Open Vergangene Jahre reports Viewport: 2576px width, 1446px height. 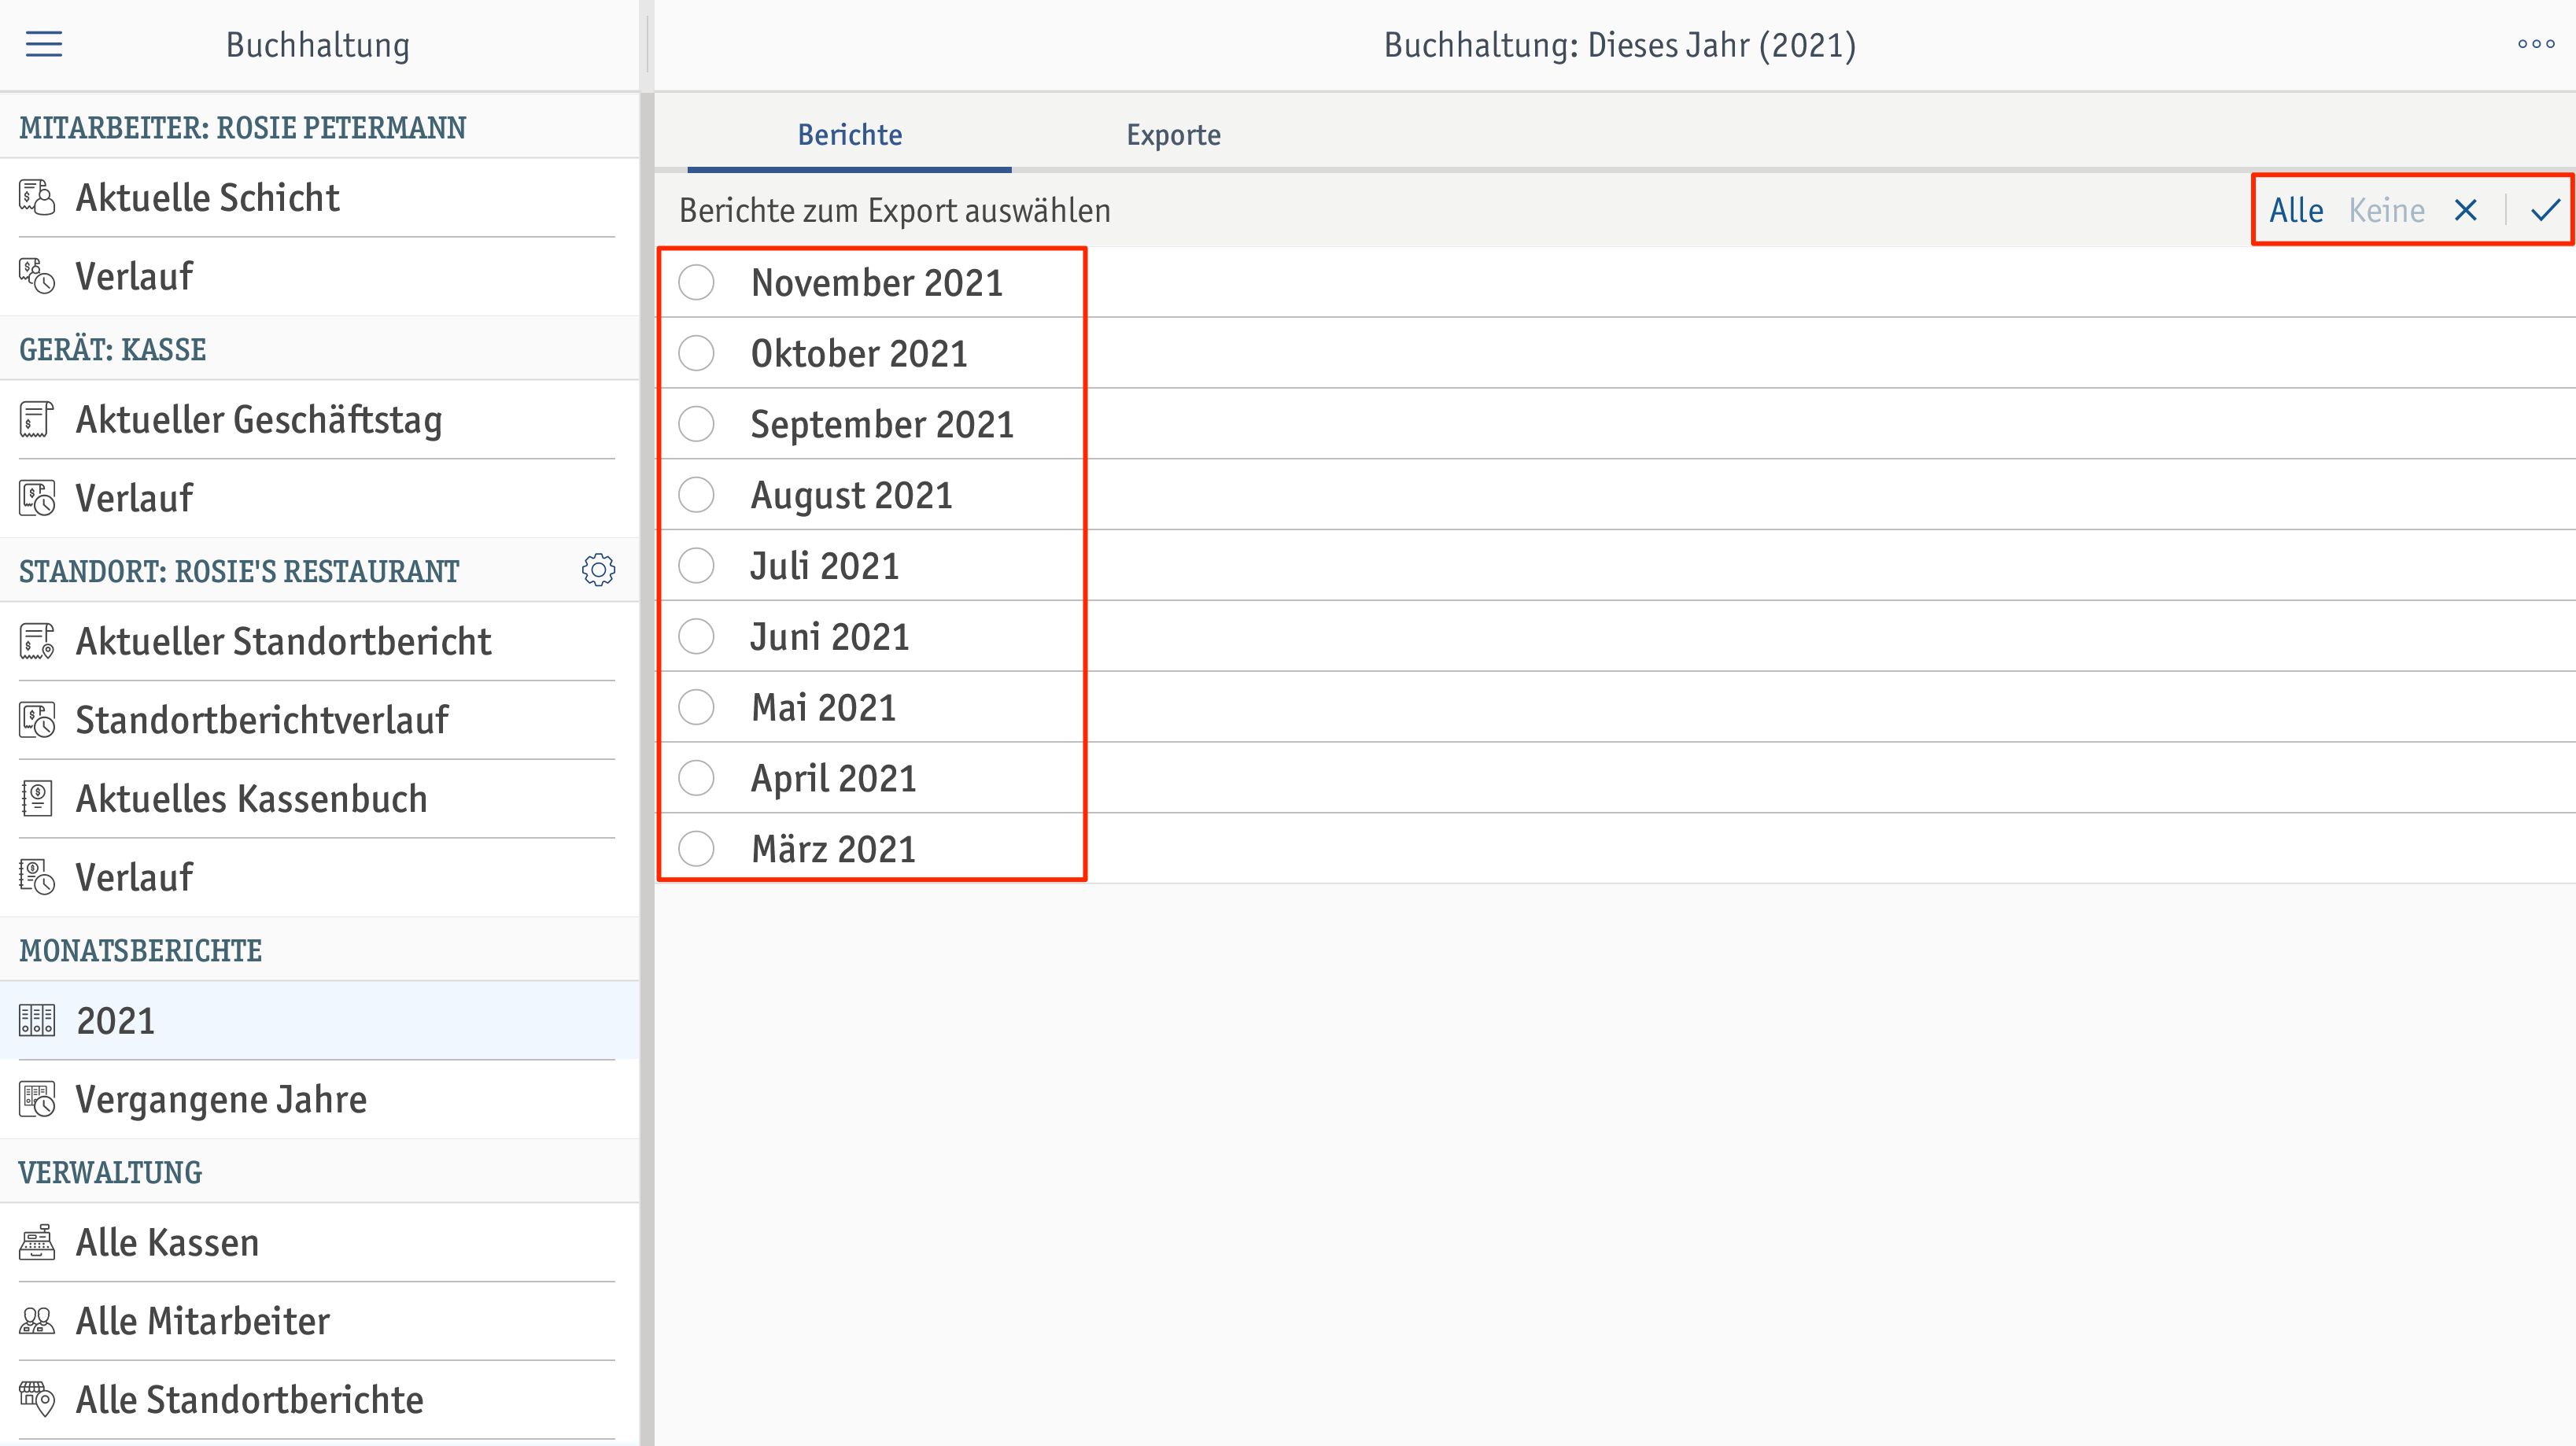click(318, 1099)
